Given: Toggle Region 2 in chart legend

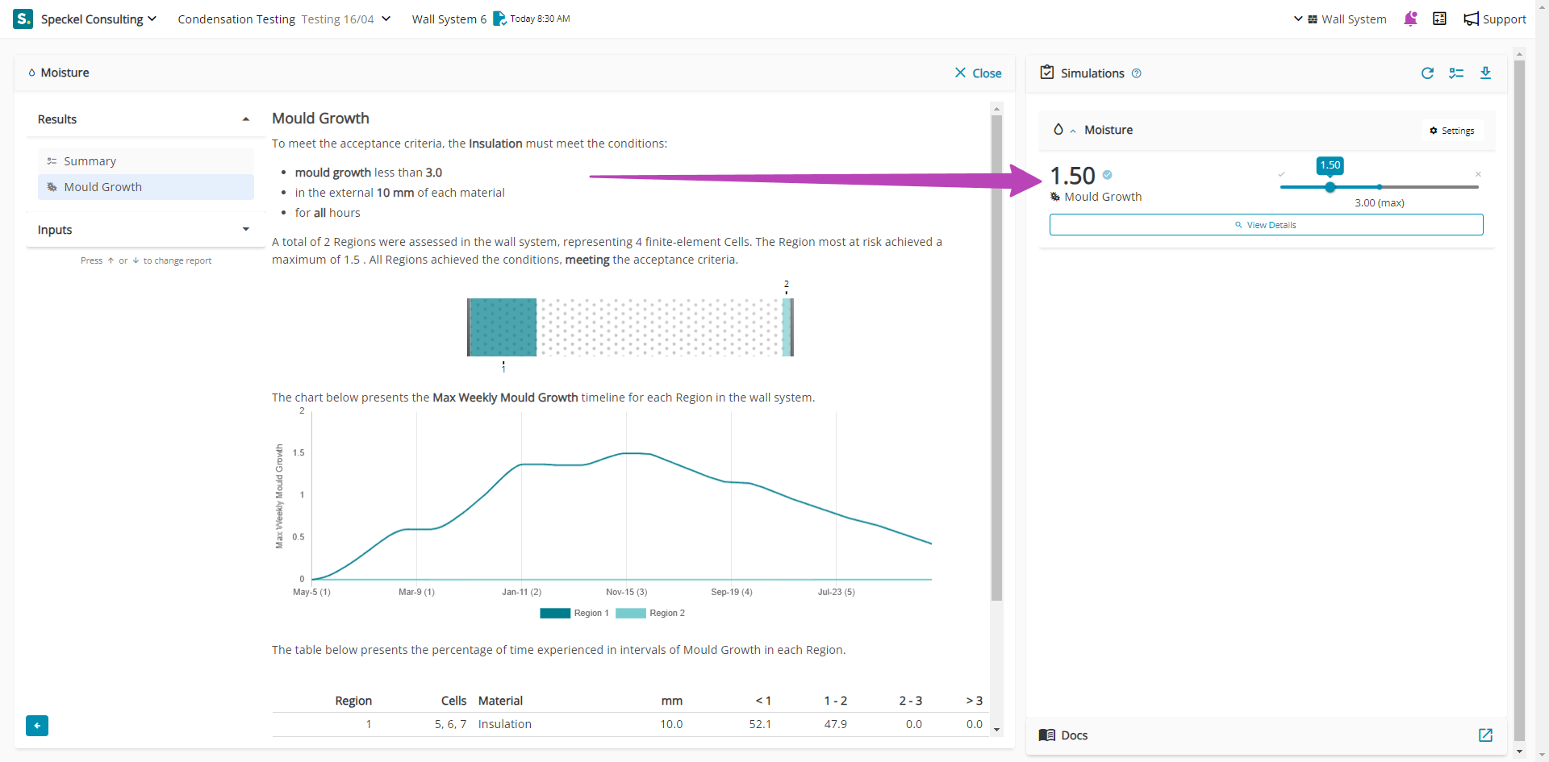Looking at the screenshot, I should point(649,614).
